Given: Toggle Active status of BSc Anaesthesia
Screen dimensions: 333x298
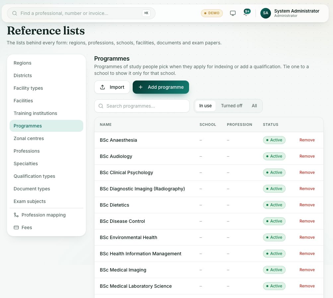Looking at the screenshot, I should point(274,140).
